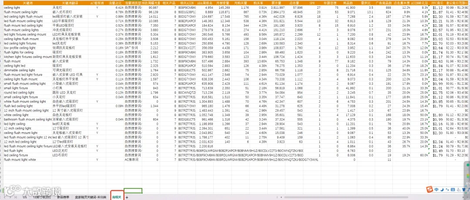Select the keyword cell bathroom flush mount ceiling light
Image resolution: width=470 pixels, height=200 pixels.
[27, 120]
